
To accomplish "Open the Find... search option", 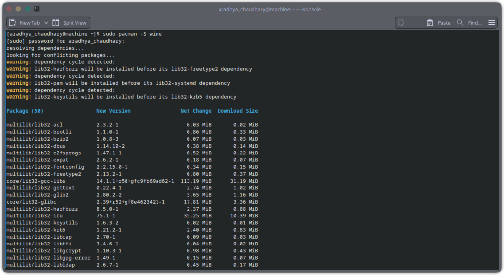I will (475, 23).
